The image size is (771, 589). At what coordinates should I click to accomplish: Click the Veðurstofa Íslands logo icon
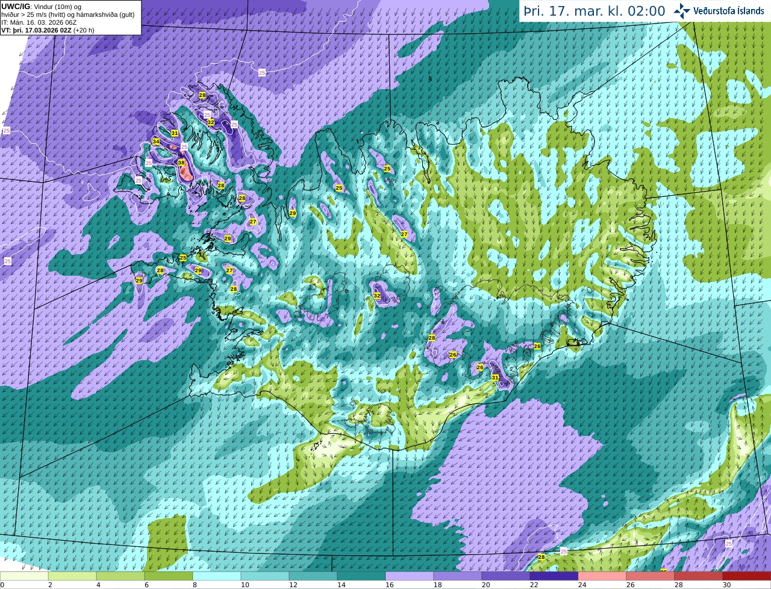click(x=682, y=11)
